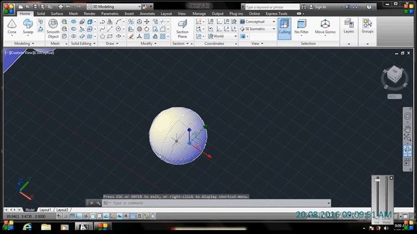417x234 pixels.
Task: Click the volume slider handle
Action: [x=378, y=180]
